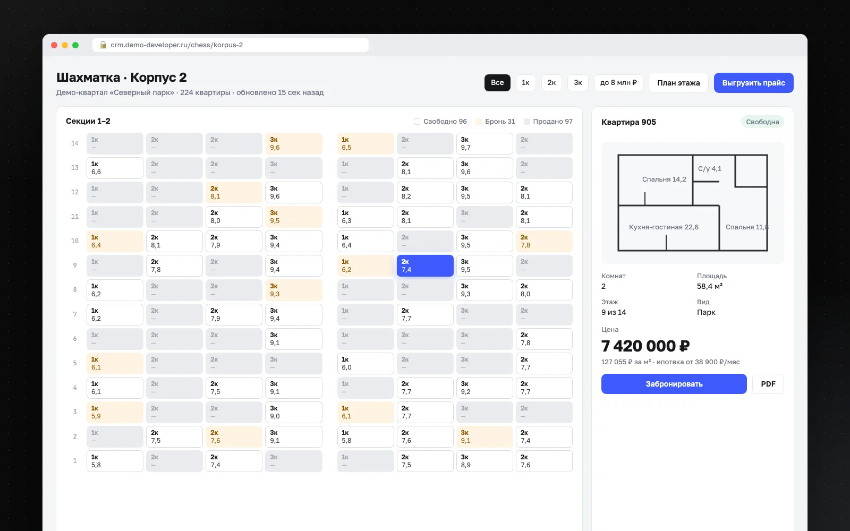Click the 'Квартира 905' heading
This screenshot has height=531, width=850.
pos(628,122)
